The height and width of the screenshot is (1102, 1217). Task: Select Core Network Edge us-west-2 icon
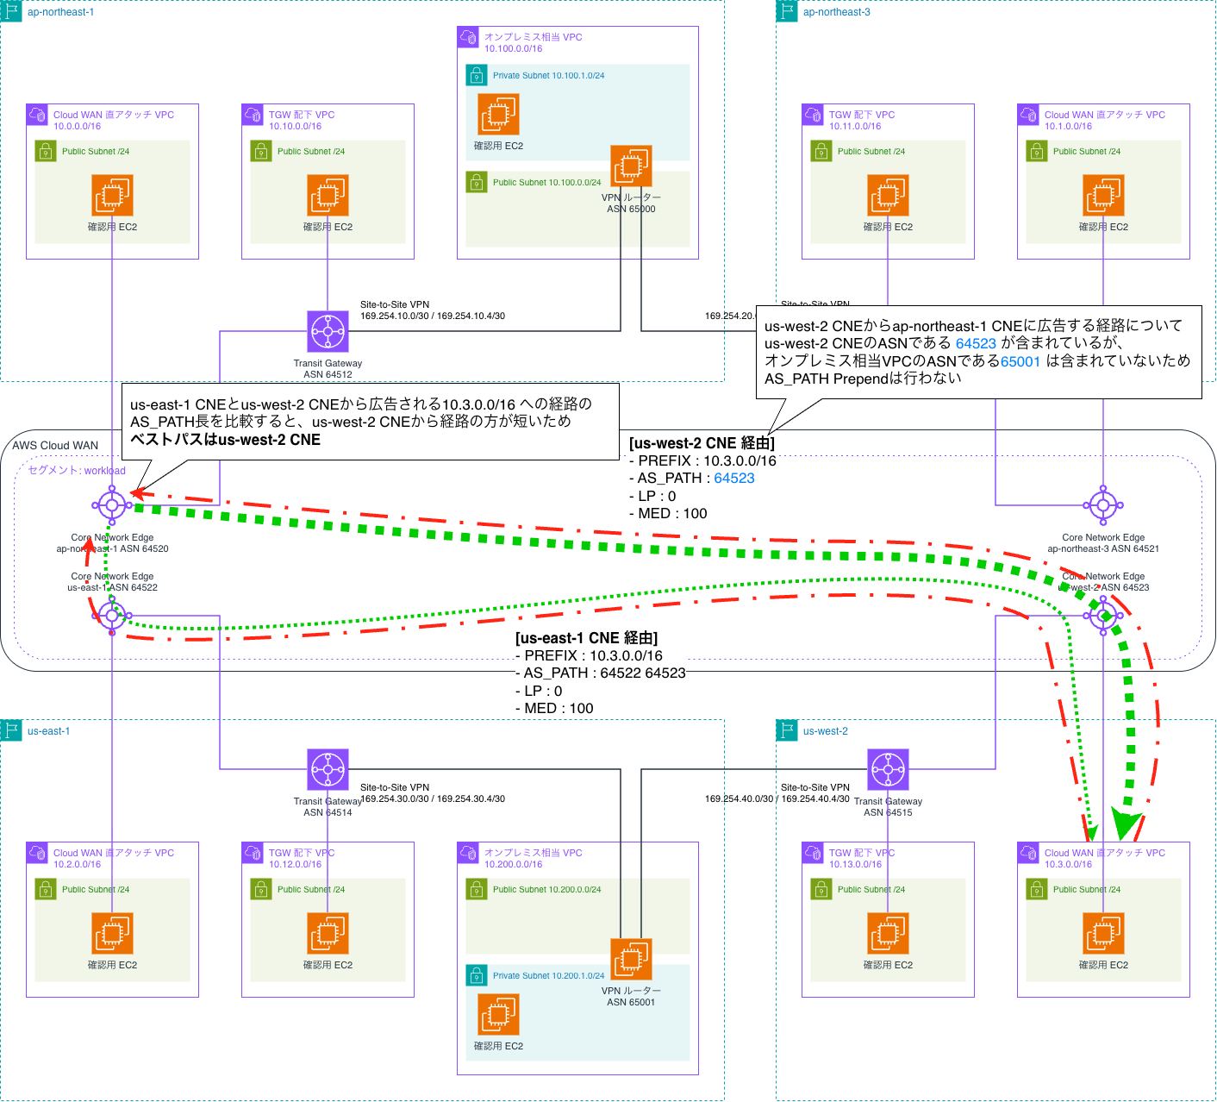[1103, 615]
